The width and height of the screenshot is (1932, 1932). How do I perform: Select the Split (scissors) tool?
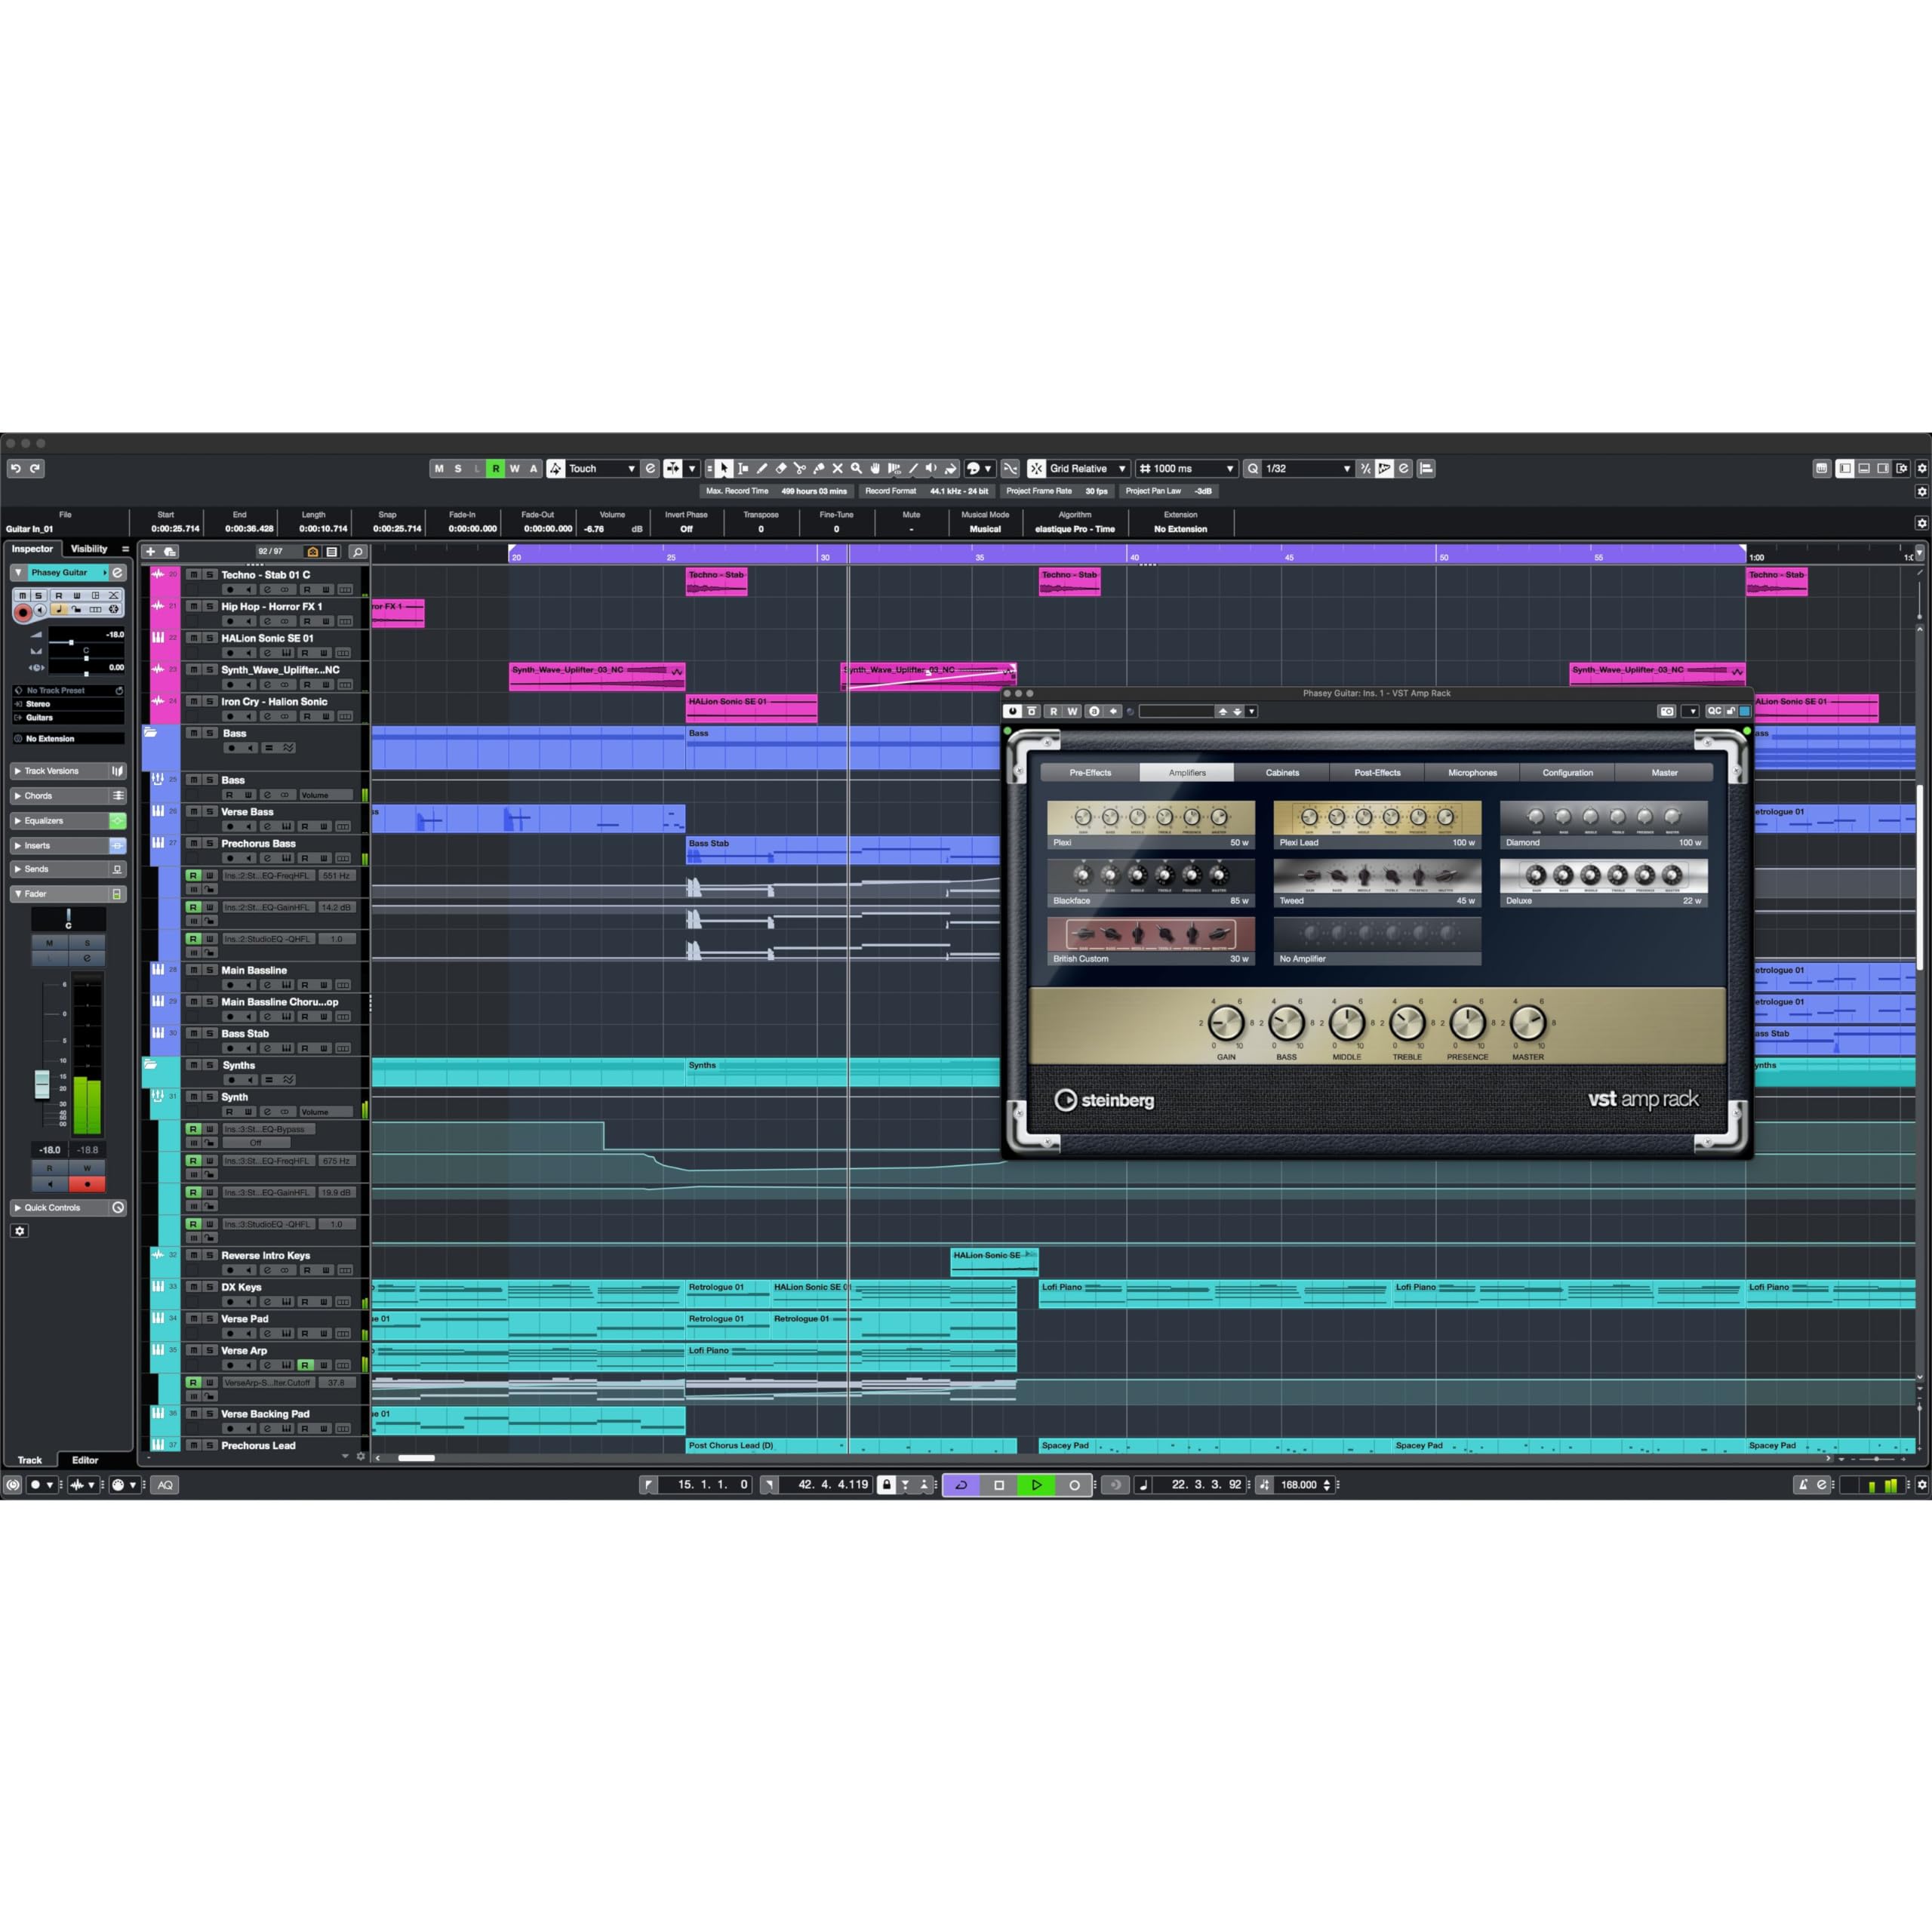pyautogui.click(x=801, y=468)
